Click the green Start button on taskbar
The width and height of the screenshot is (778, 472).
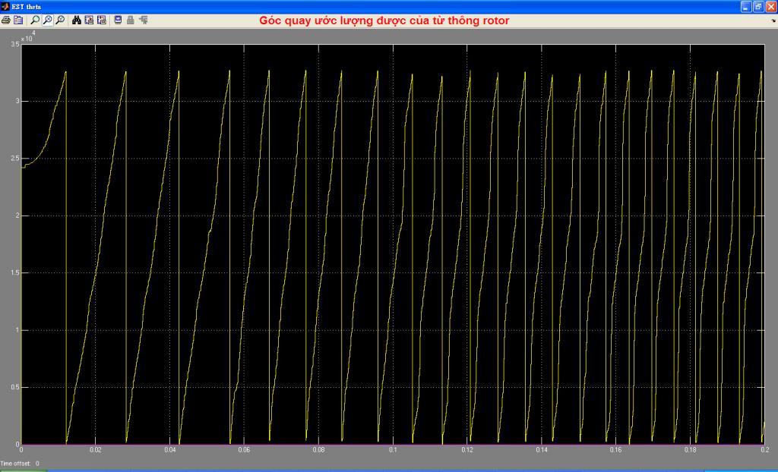click(x=23, y=470)
